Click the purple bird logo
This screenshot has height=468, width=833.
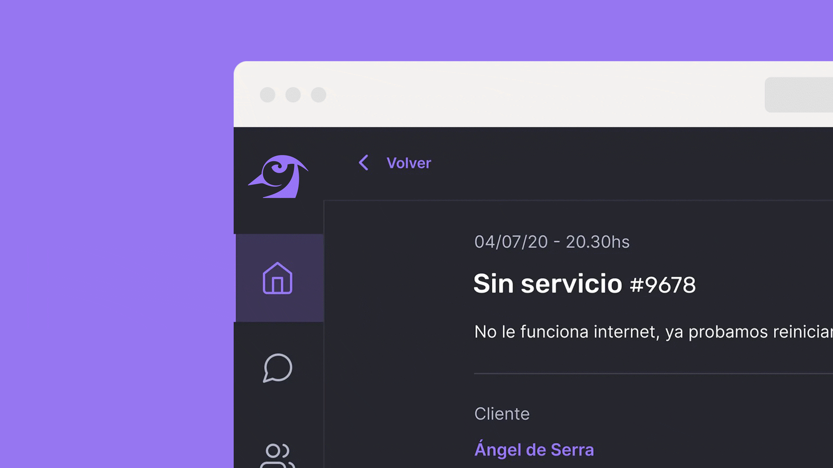[278, 177]
